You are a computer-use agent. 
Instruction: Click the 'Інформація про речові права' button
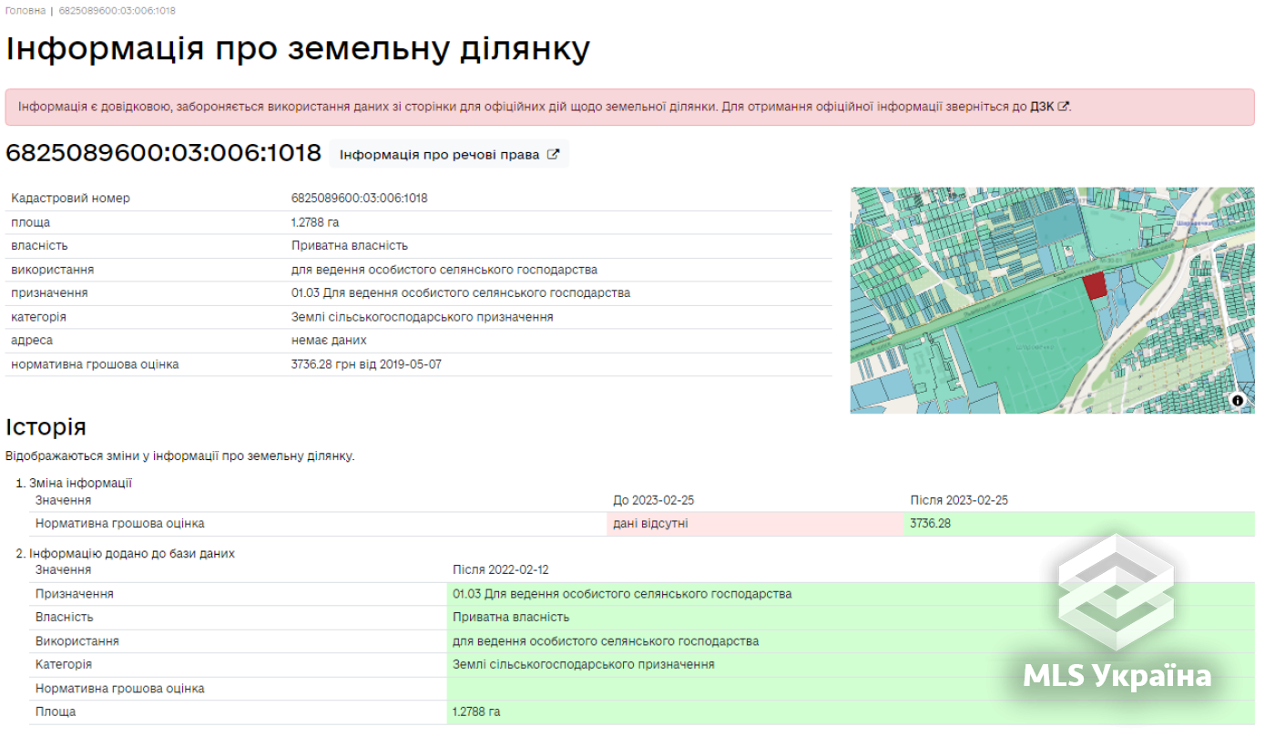coord(449,154)
